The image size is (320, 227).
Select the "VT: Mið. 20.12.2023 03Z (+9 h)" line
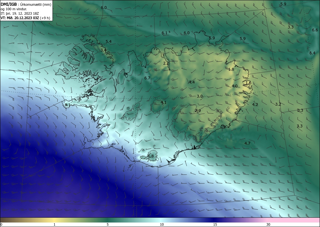pyautogui.click(x=25, y=18)
